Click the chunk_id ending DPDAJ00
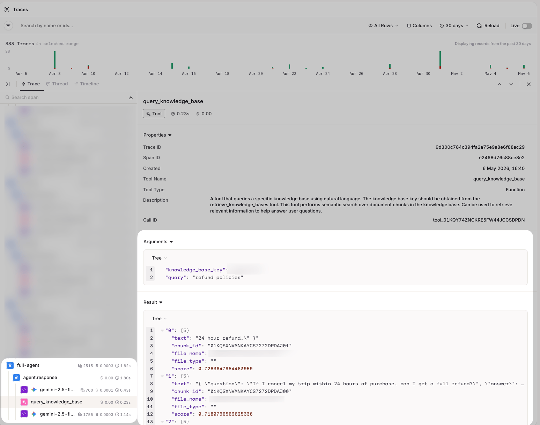Screen dimensions: 540x425 250,392
